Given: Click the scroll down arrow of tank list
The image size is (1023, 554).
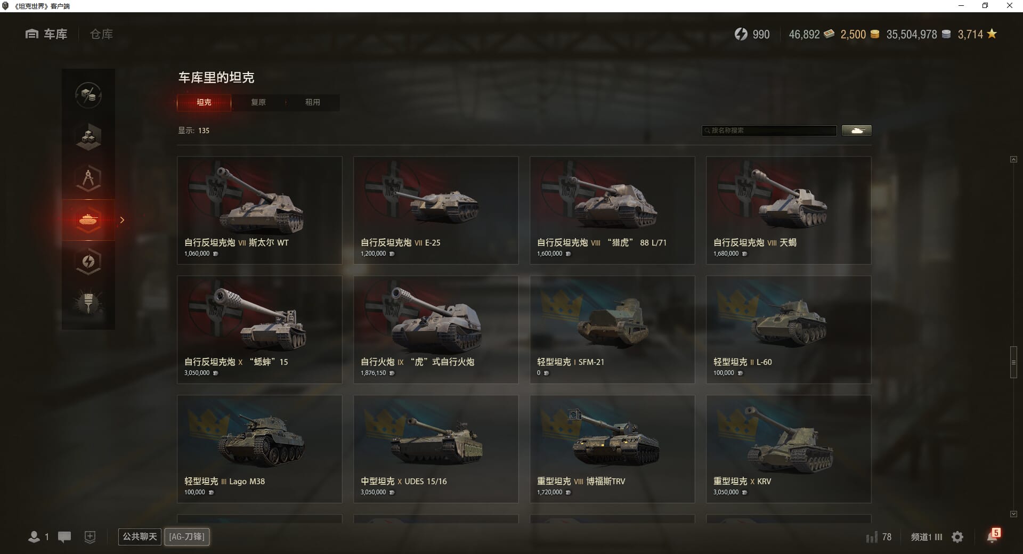Looking at the screenshot, I should click(1013, 514).
